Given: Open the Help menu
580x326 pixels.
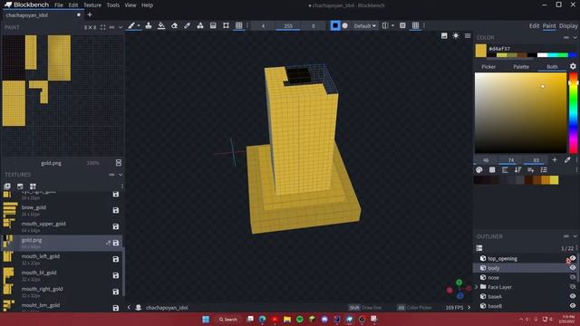Looking at the screenshot, I should (x=147, y=5).
